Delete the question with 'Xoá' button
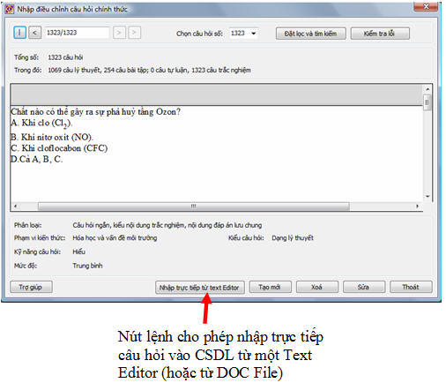This screenshot has height=383, width=446. tap(317, 287)
